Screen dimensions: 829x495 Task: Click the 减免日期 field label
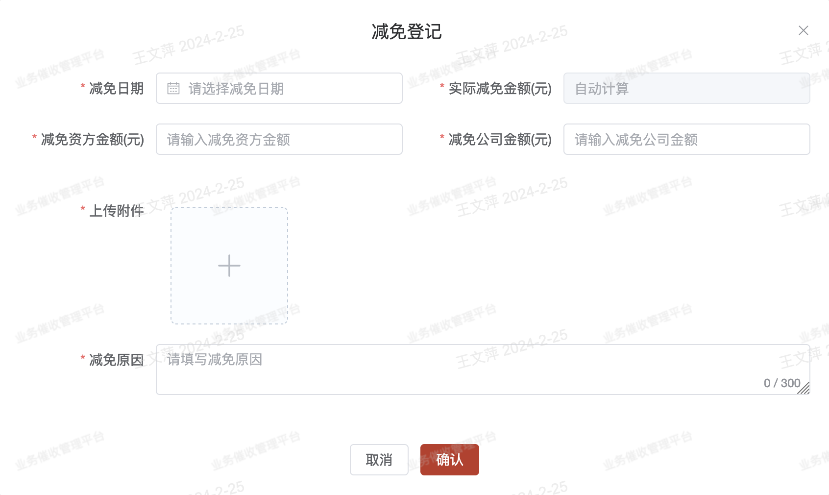point(116,88)
